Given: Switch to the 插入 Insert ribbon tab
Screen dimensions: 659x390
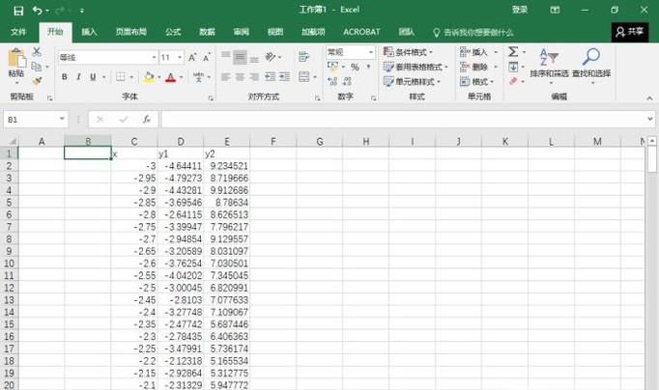Looking at the screenshot, I should coord(89,32).
